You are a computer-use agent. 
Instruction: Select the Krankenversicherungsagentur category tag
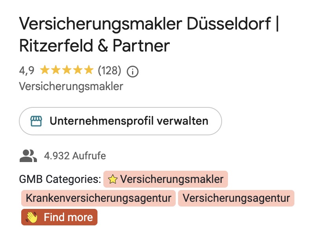click(98, 198)
